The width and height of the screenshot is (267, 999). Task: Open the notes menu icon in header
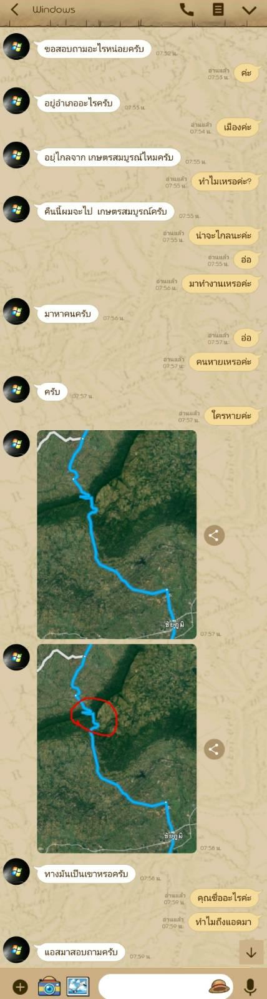[218, 9]
